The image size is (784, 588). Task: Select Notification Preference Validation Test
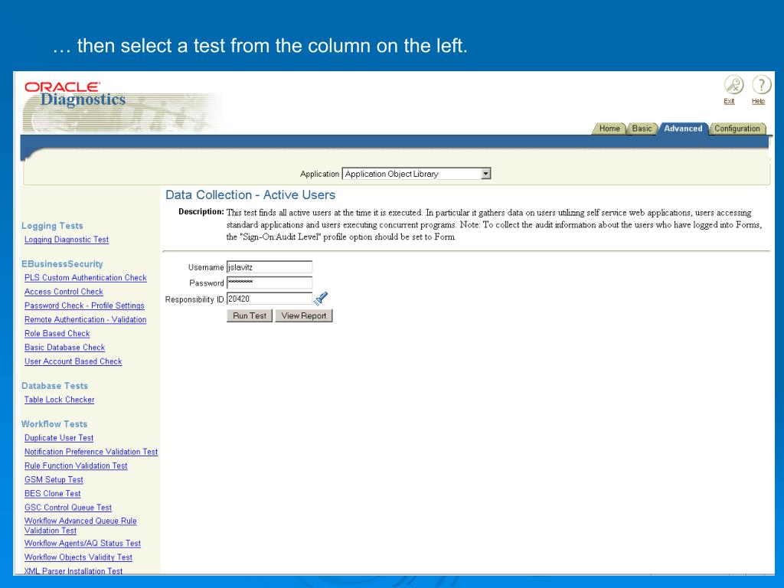(91, 452)
